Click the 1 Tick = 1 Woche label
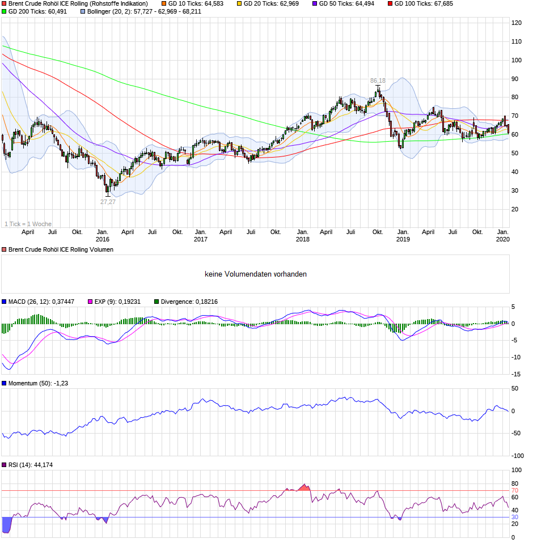Image resolution: width=533 pixels, height=543 pixels. click(x=28, y=224)
